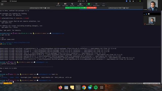The width and height of the screenshot is (162, 91).
Task: Click the green New Share icon
Action: click(89, 4)
